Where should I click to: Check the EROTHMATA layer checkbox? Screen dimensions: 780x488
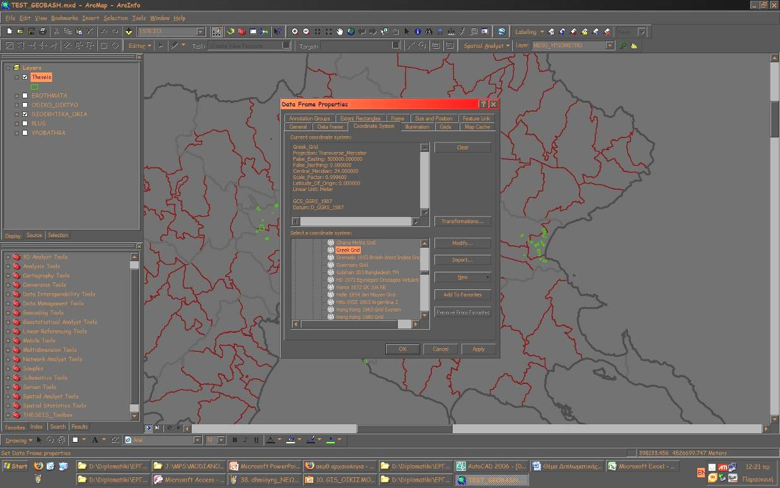point(25,96)
